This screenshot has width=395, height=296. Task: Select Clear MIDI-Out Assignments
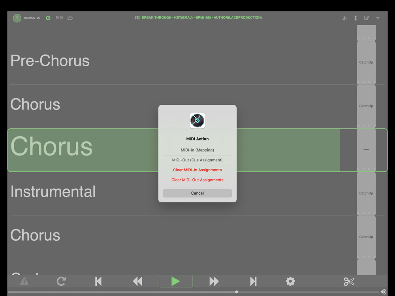[197, 180]
